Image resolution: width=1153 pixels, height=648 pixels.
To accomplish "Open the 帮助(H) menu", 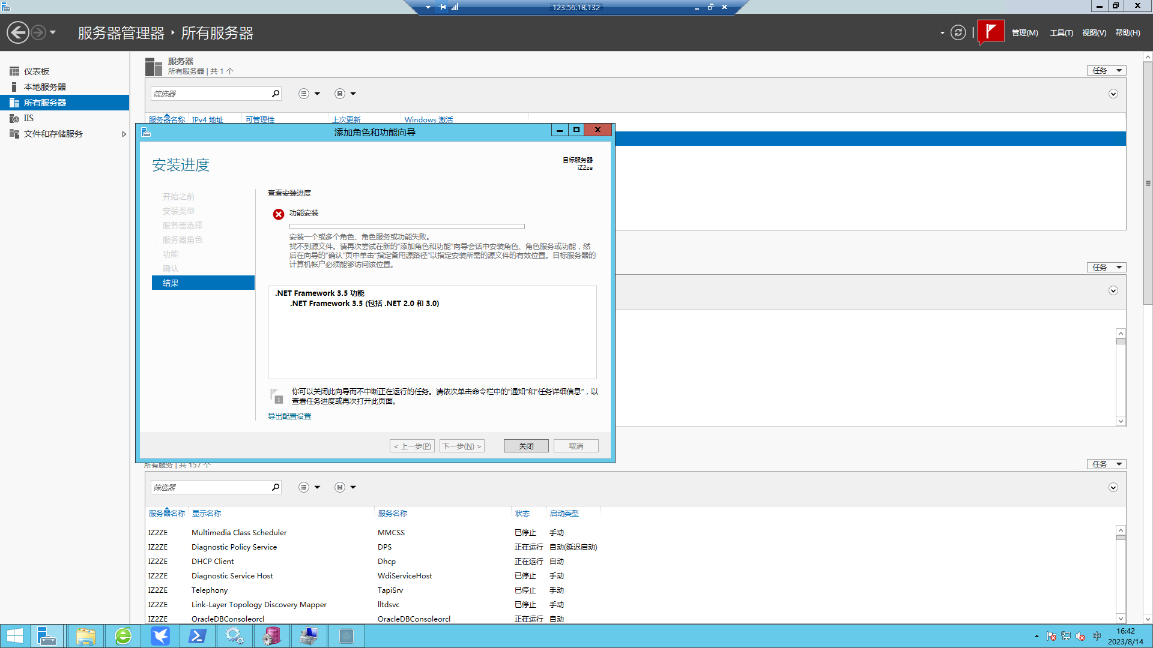I will coord(1127,33).
